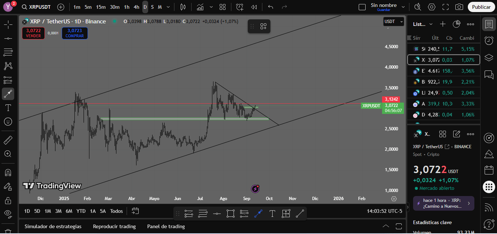Click the VENDER sell button
This screenshot has height=234, width=497.
[x=33, y=33]
